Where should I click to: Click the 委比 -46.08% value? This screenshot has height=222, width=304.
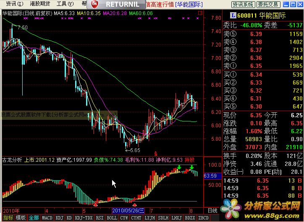251,25
